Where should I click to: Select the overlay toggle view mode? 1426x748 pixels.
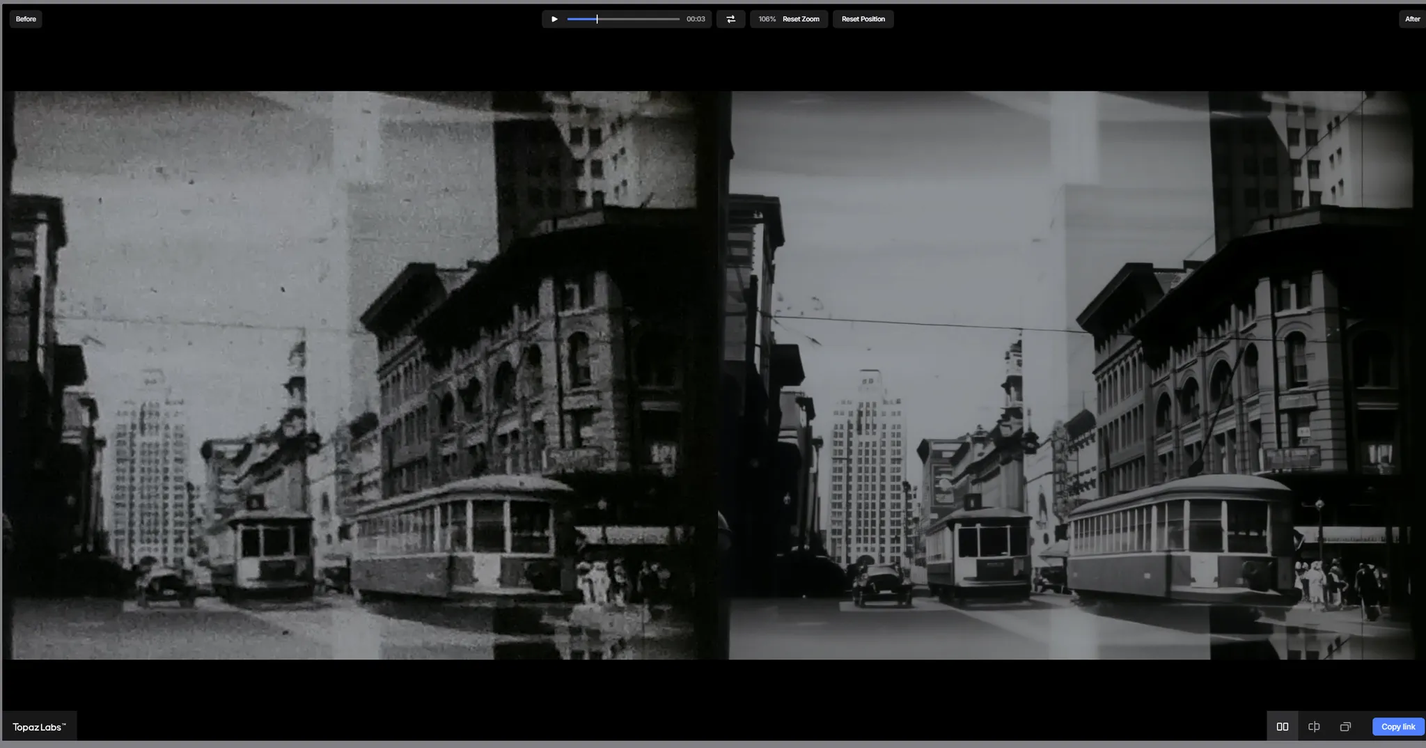coord(1345,726)
